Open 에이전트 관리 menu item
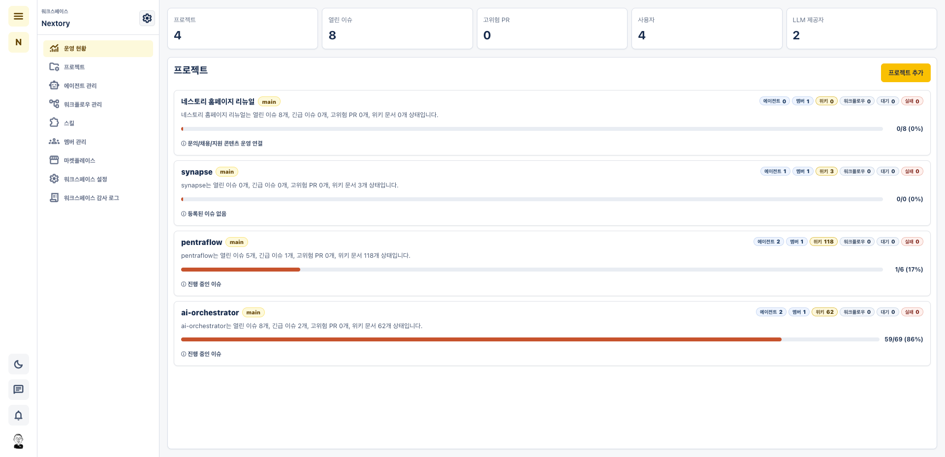 click(98, 86)
